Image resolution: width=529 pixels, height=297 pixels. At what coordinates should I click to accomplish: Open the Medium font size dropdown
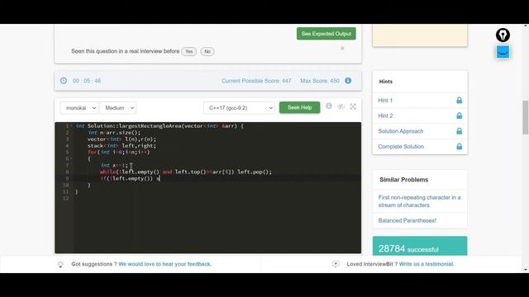tap(118, 108)
